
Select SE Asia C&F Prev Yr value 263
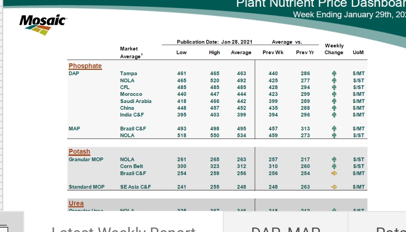click(305, 187)
